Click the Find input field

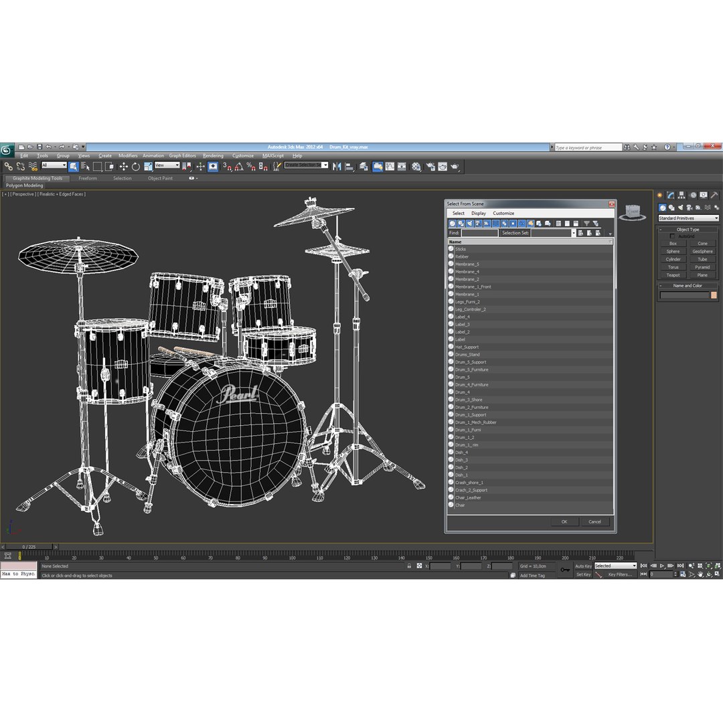479,233
